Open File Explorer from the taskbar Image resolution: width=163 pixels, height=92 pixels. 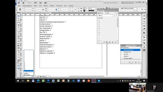[x=28, y=81]
